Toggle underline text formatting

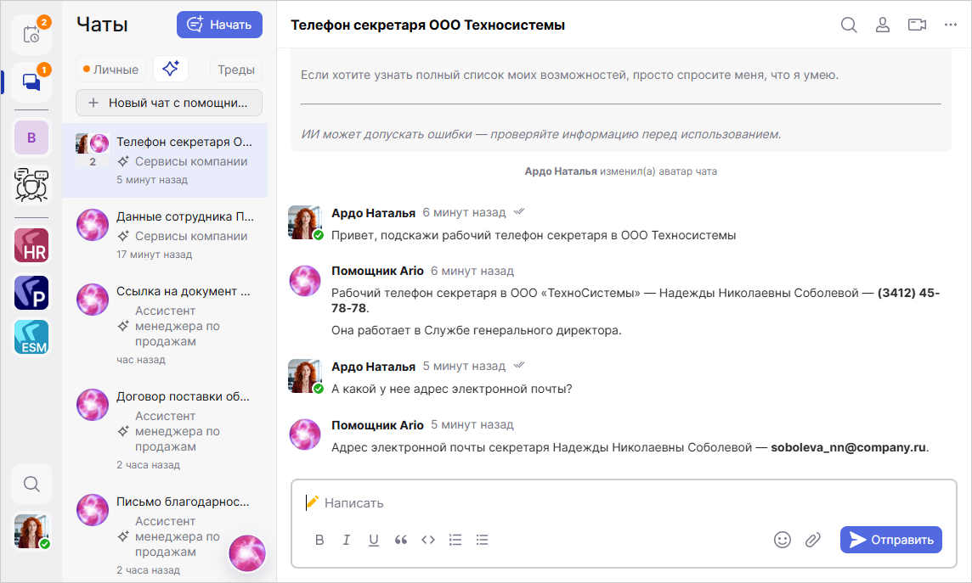point(374,540)
